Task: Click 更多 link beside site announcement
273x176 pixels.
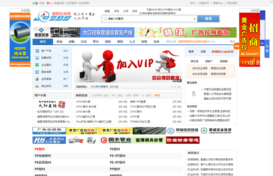Action: (x=233, y=42)
